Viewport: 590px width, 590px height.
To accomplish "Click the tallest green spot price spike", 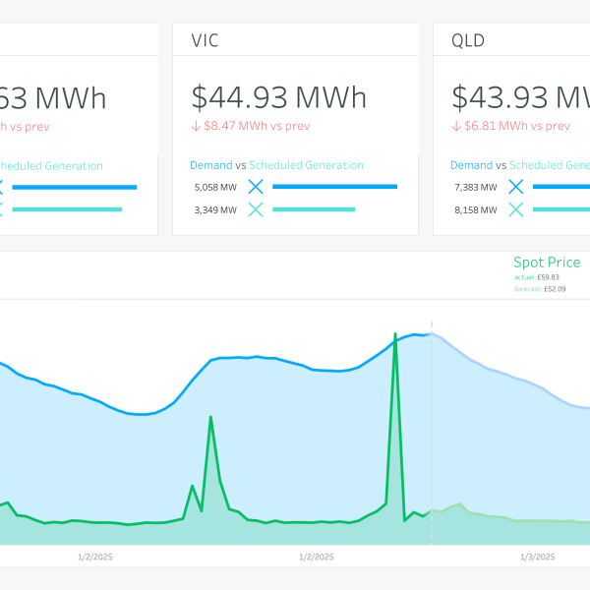I will pyautogui.click(x=395, y=334).
